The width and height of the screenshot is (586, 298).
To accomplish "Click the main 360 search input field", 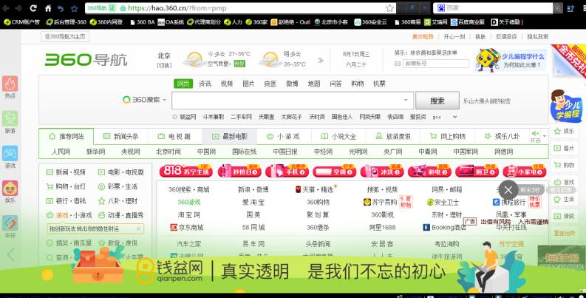I will [293, 101].
